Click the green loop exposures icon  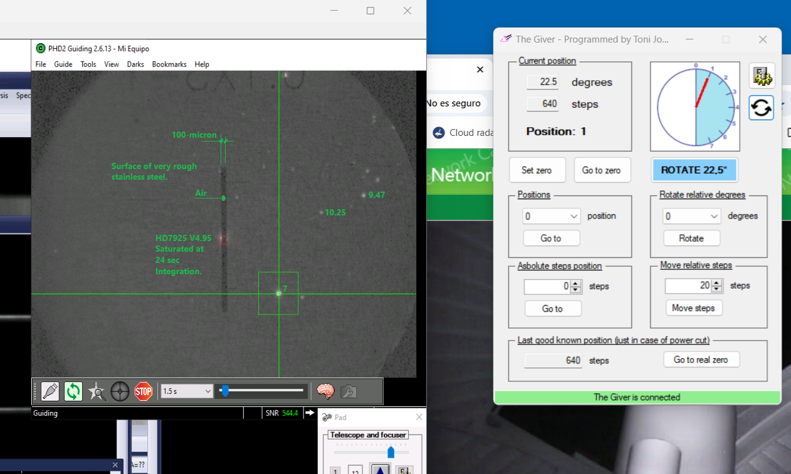73,391
